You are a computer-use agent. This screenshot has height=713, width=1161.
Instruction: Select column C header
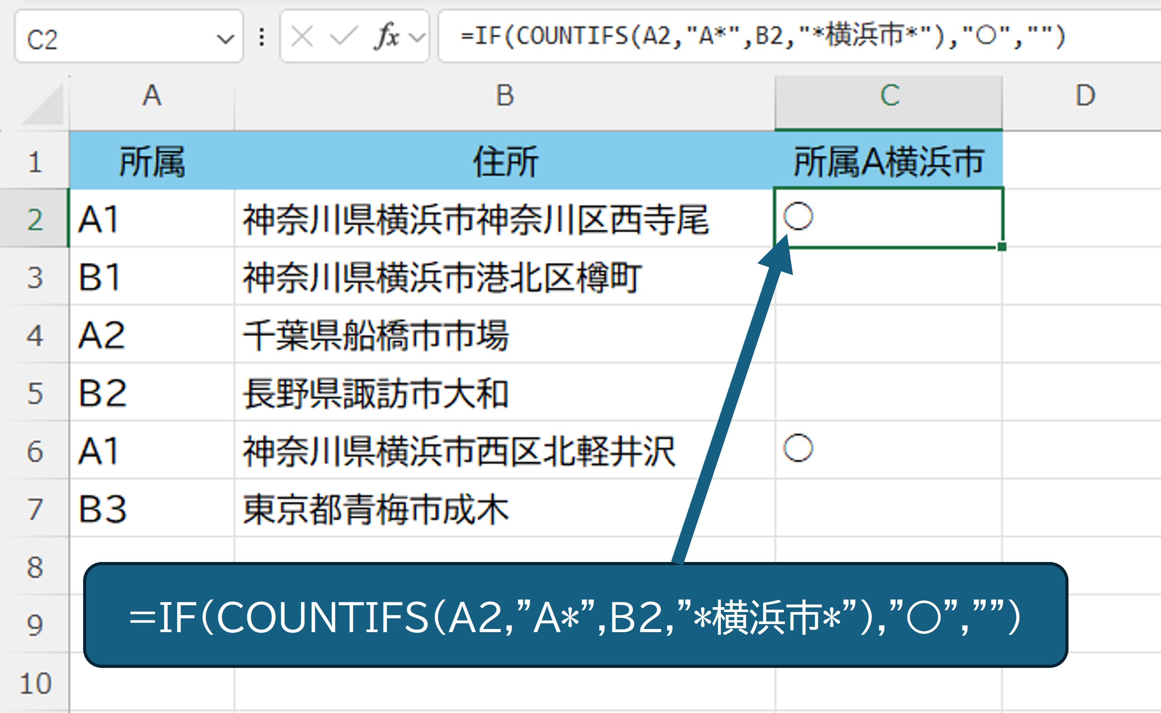coord(889,96)
